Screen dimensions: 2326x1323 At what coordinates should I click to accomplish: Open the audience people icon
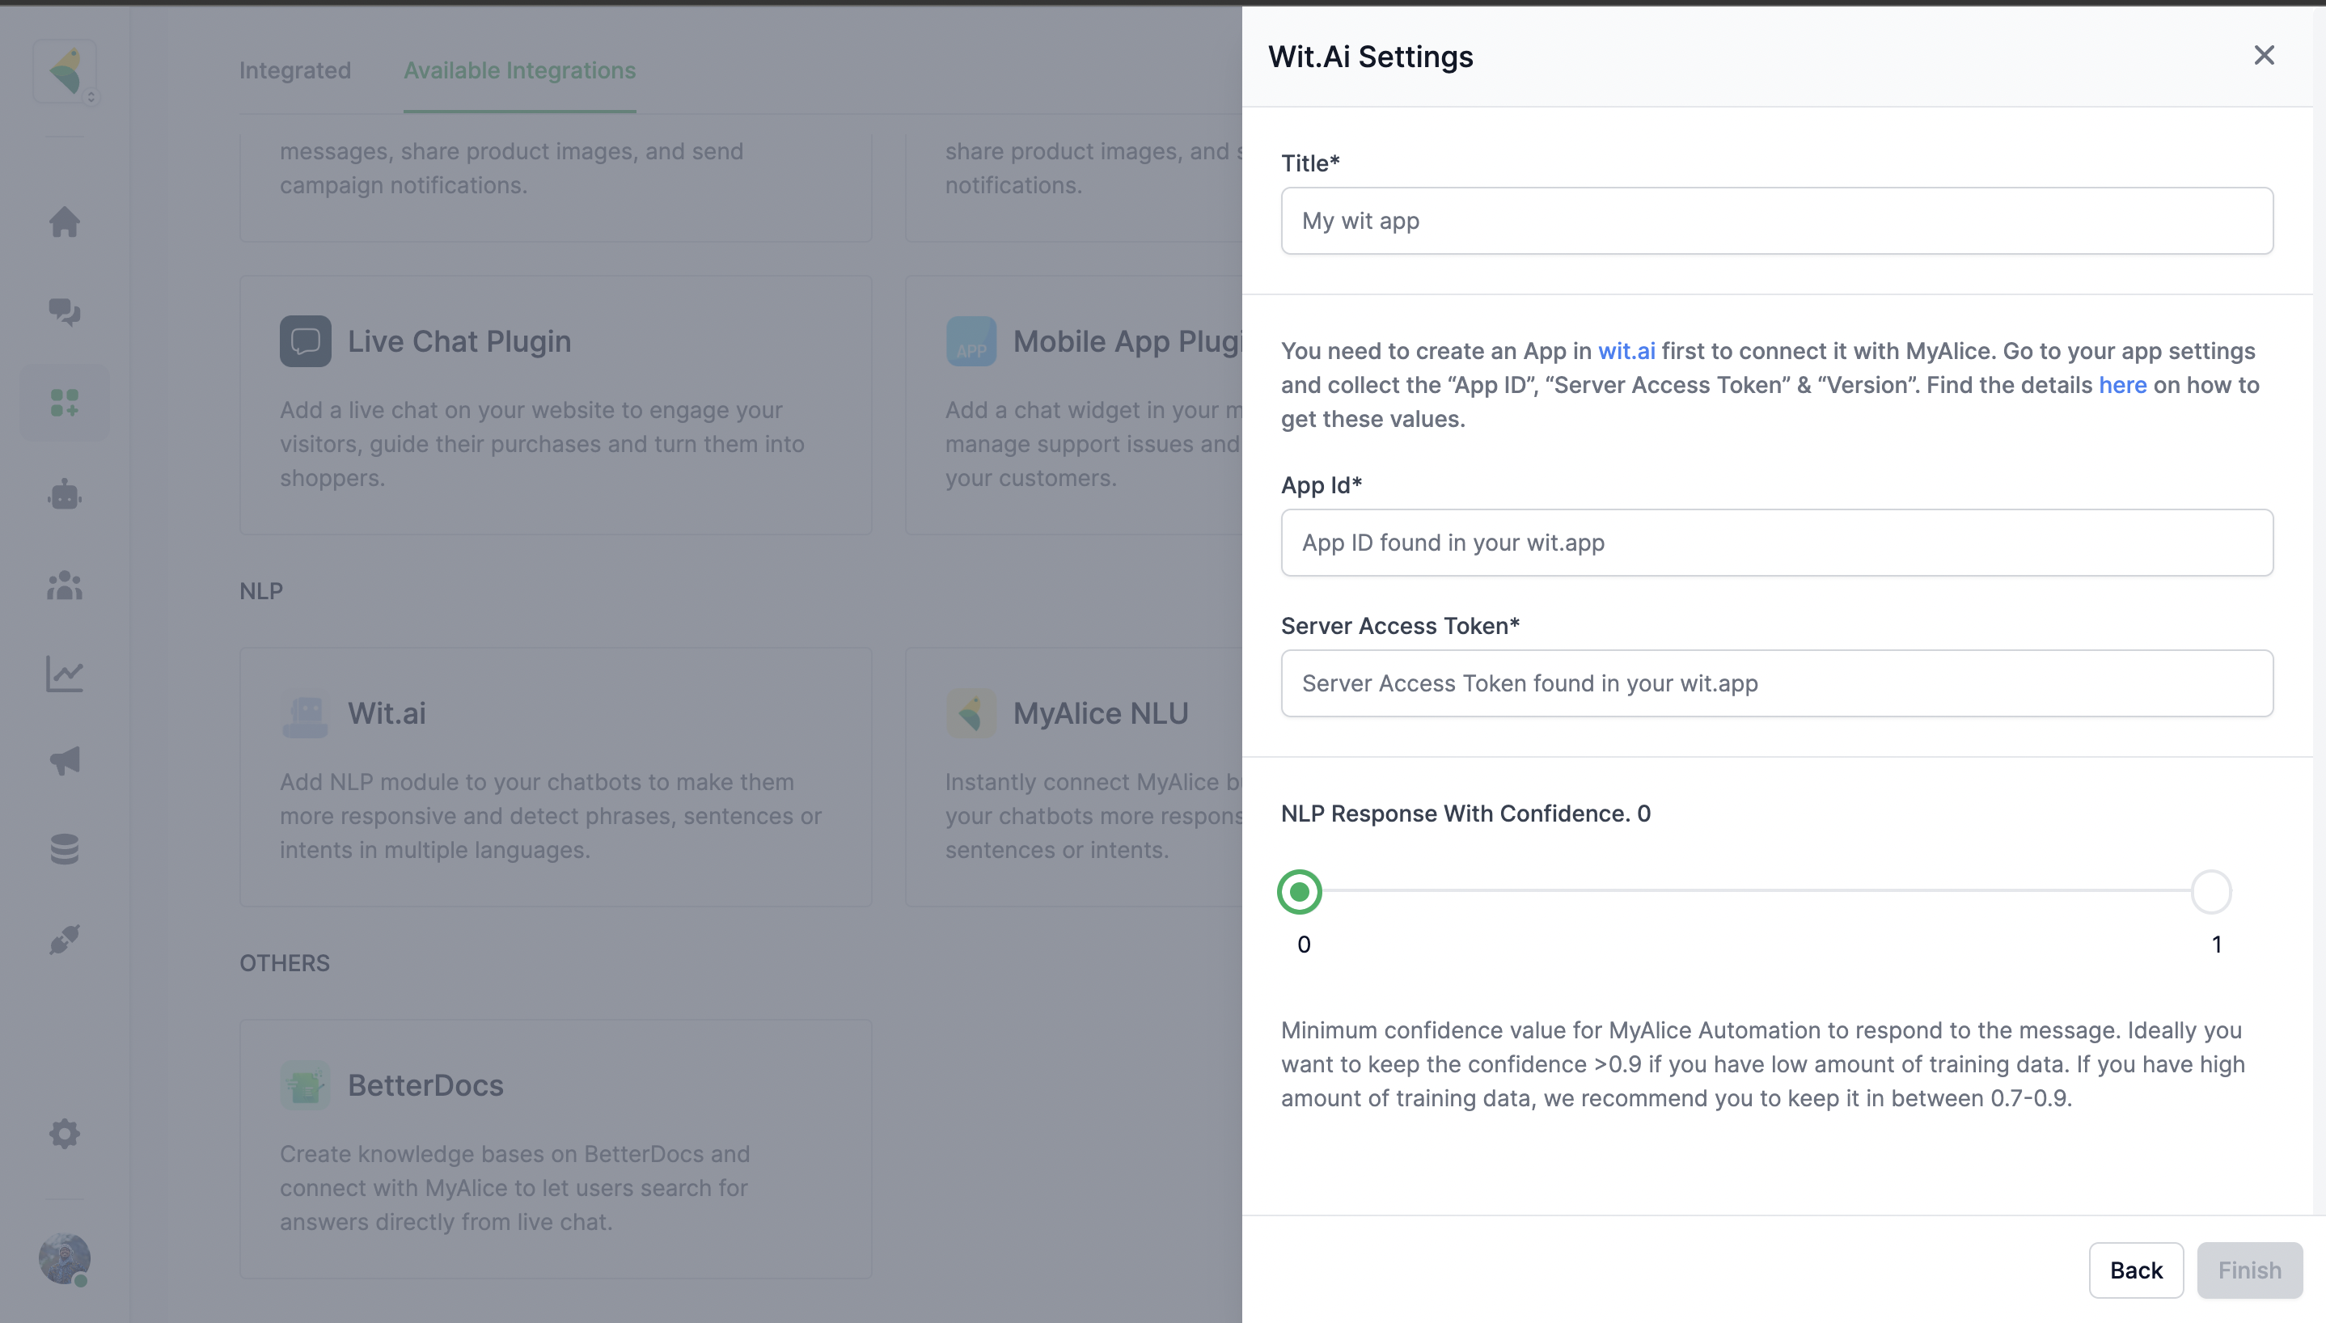point(65,585)
